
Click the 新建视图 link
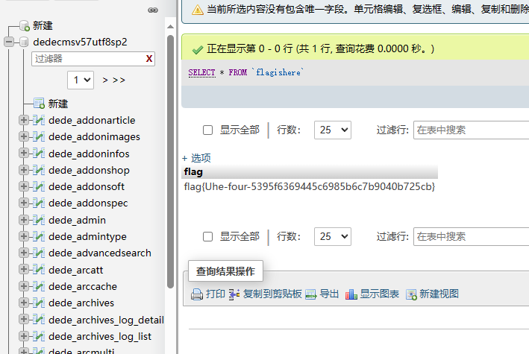click(439, 294)
